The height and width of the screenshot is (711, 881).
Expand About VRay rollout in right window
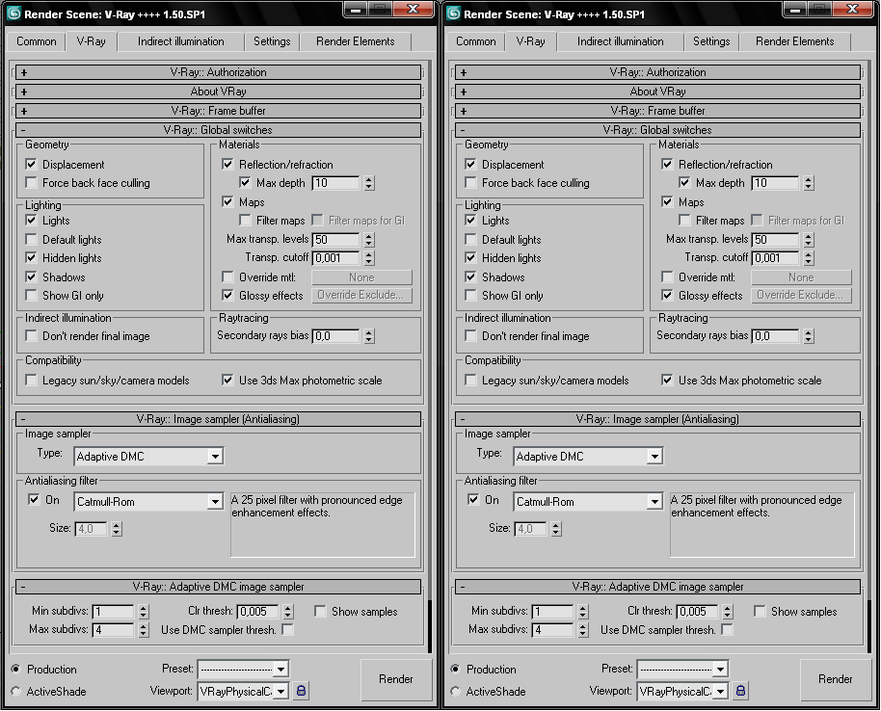[657, 91]
